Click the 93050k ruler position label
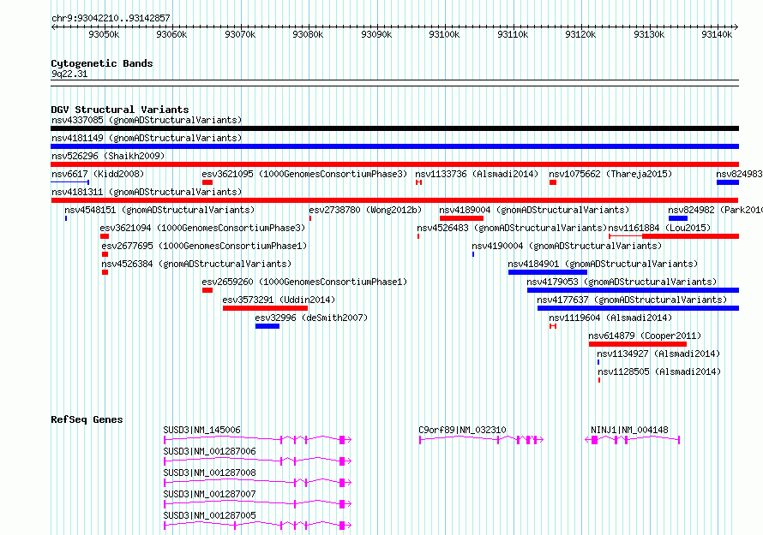Image resolution: width=763 pixels, height=535 pixels. point(104,34)
